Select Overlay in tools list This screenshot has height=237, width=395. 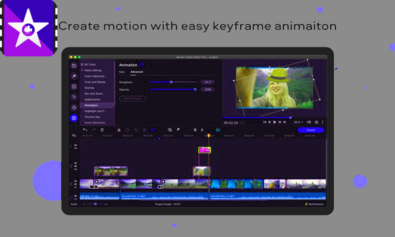(x=89, y=88)
